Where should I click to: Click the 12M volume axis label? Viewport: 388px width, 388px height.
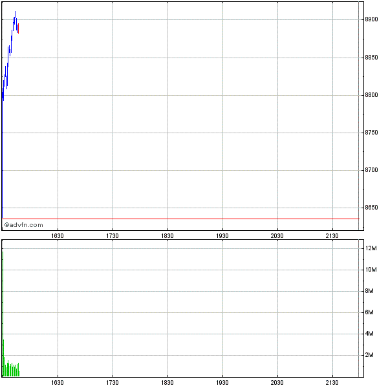click(371, 248)
